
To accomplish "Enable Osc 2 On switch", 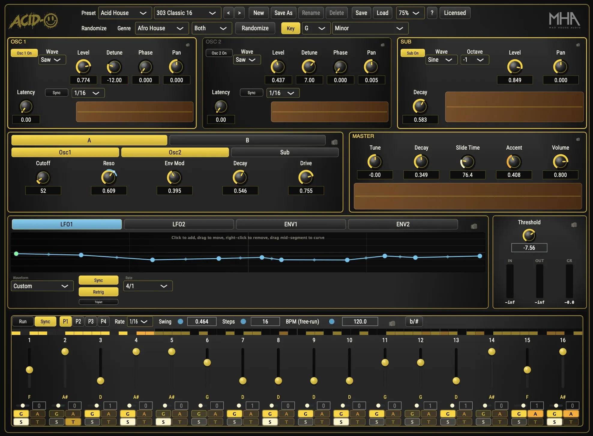I will coord(219,53).
